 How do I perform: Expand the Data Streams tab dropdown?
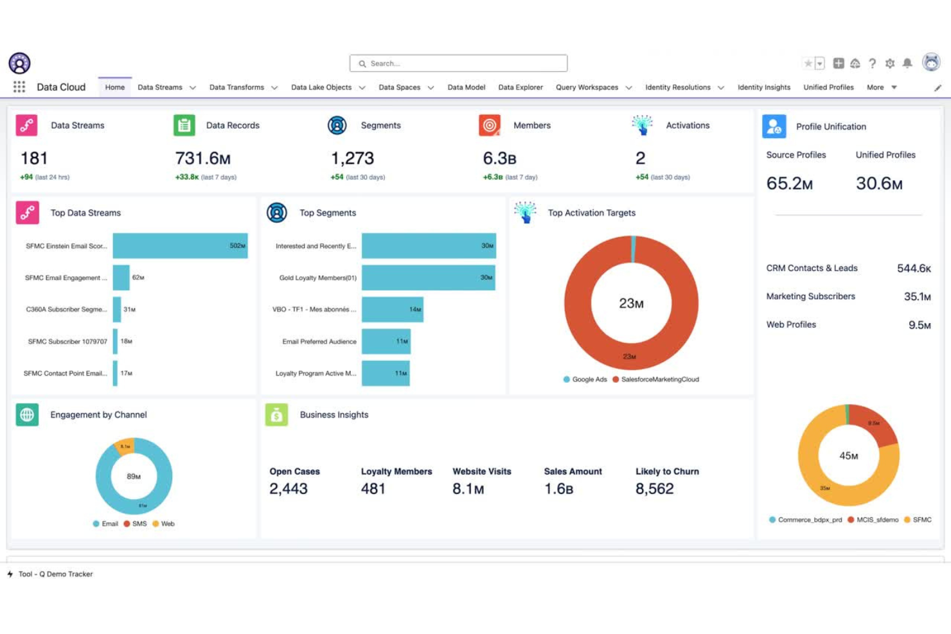click(193, 88)
